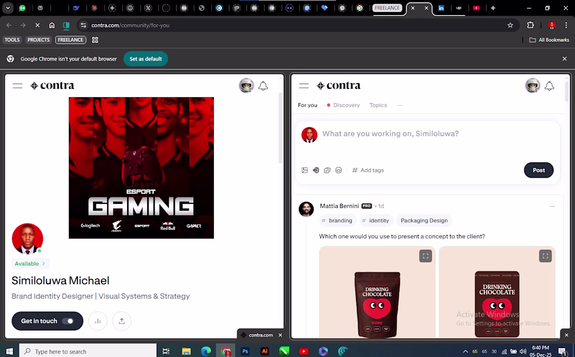Image resolution: width=575 pixels, height=357 pixels.
Task: Switch to the For you tab
Action: (x=307, y=105)
